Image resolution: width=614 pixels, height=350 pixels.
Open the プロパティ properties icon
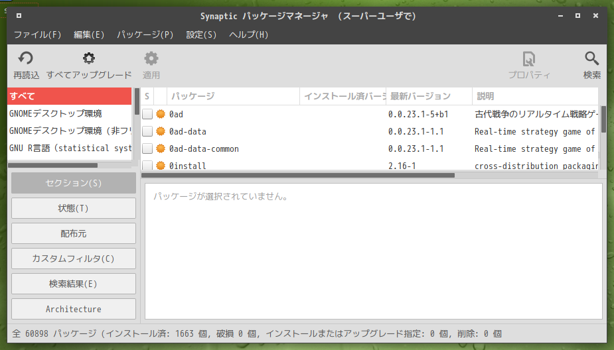(x=529, y=59)
